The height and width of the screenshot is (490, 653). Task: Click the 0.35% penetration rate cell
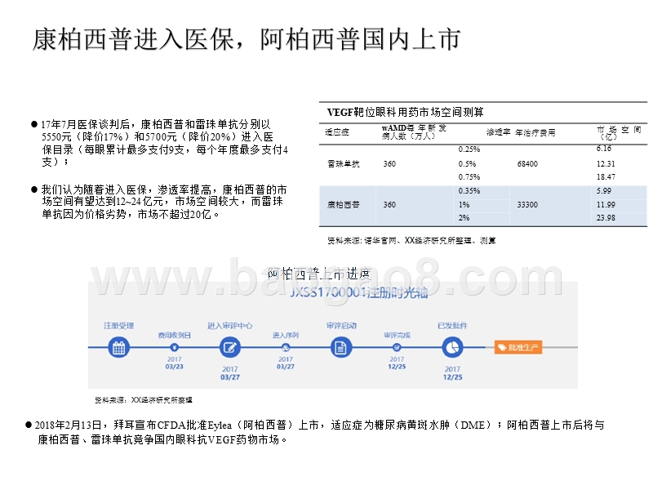[469, 191]
